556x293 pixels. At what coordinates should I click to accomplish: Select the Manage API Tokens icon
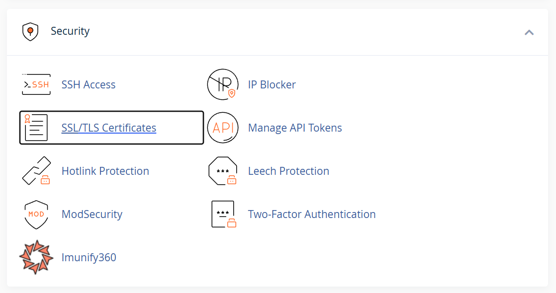pyautogui.click(x=223, y=128)
